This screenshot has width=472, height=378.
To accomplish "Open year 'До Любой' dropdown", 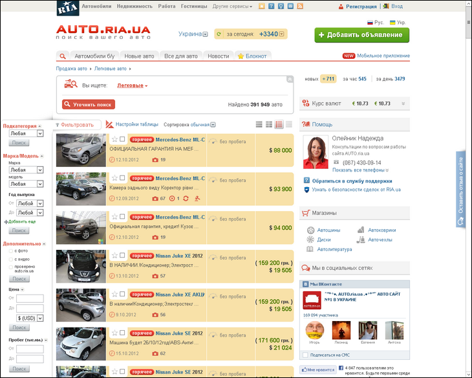I will (30, 213).
